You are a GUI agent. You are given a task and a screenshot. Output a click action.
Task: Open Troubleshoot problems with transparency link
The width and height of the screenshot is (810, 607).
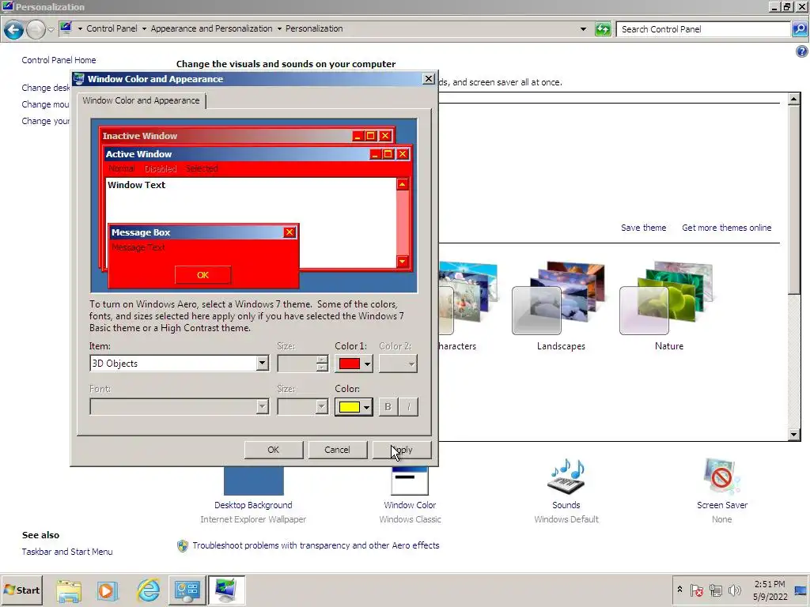pyautogui.click(x=316, y=545)
